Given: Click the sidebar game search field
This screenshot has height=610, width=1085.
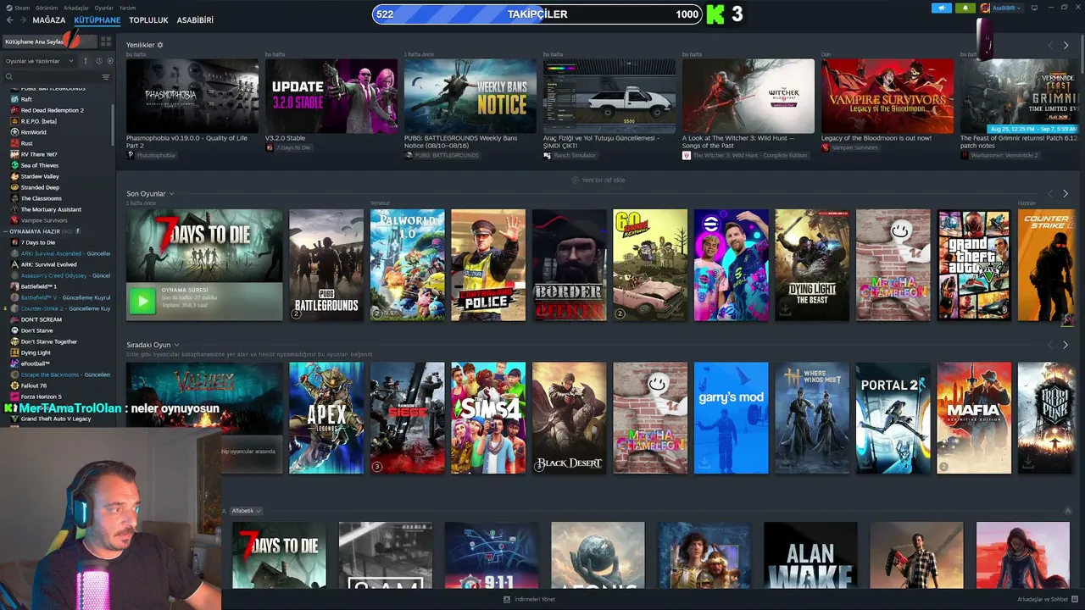Looking at the screenshot, I should pos(56,77).
